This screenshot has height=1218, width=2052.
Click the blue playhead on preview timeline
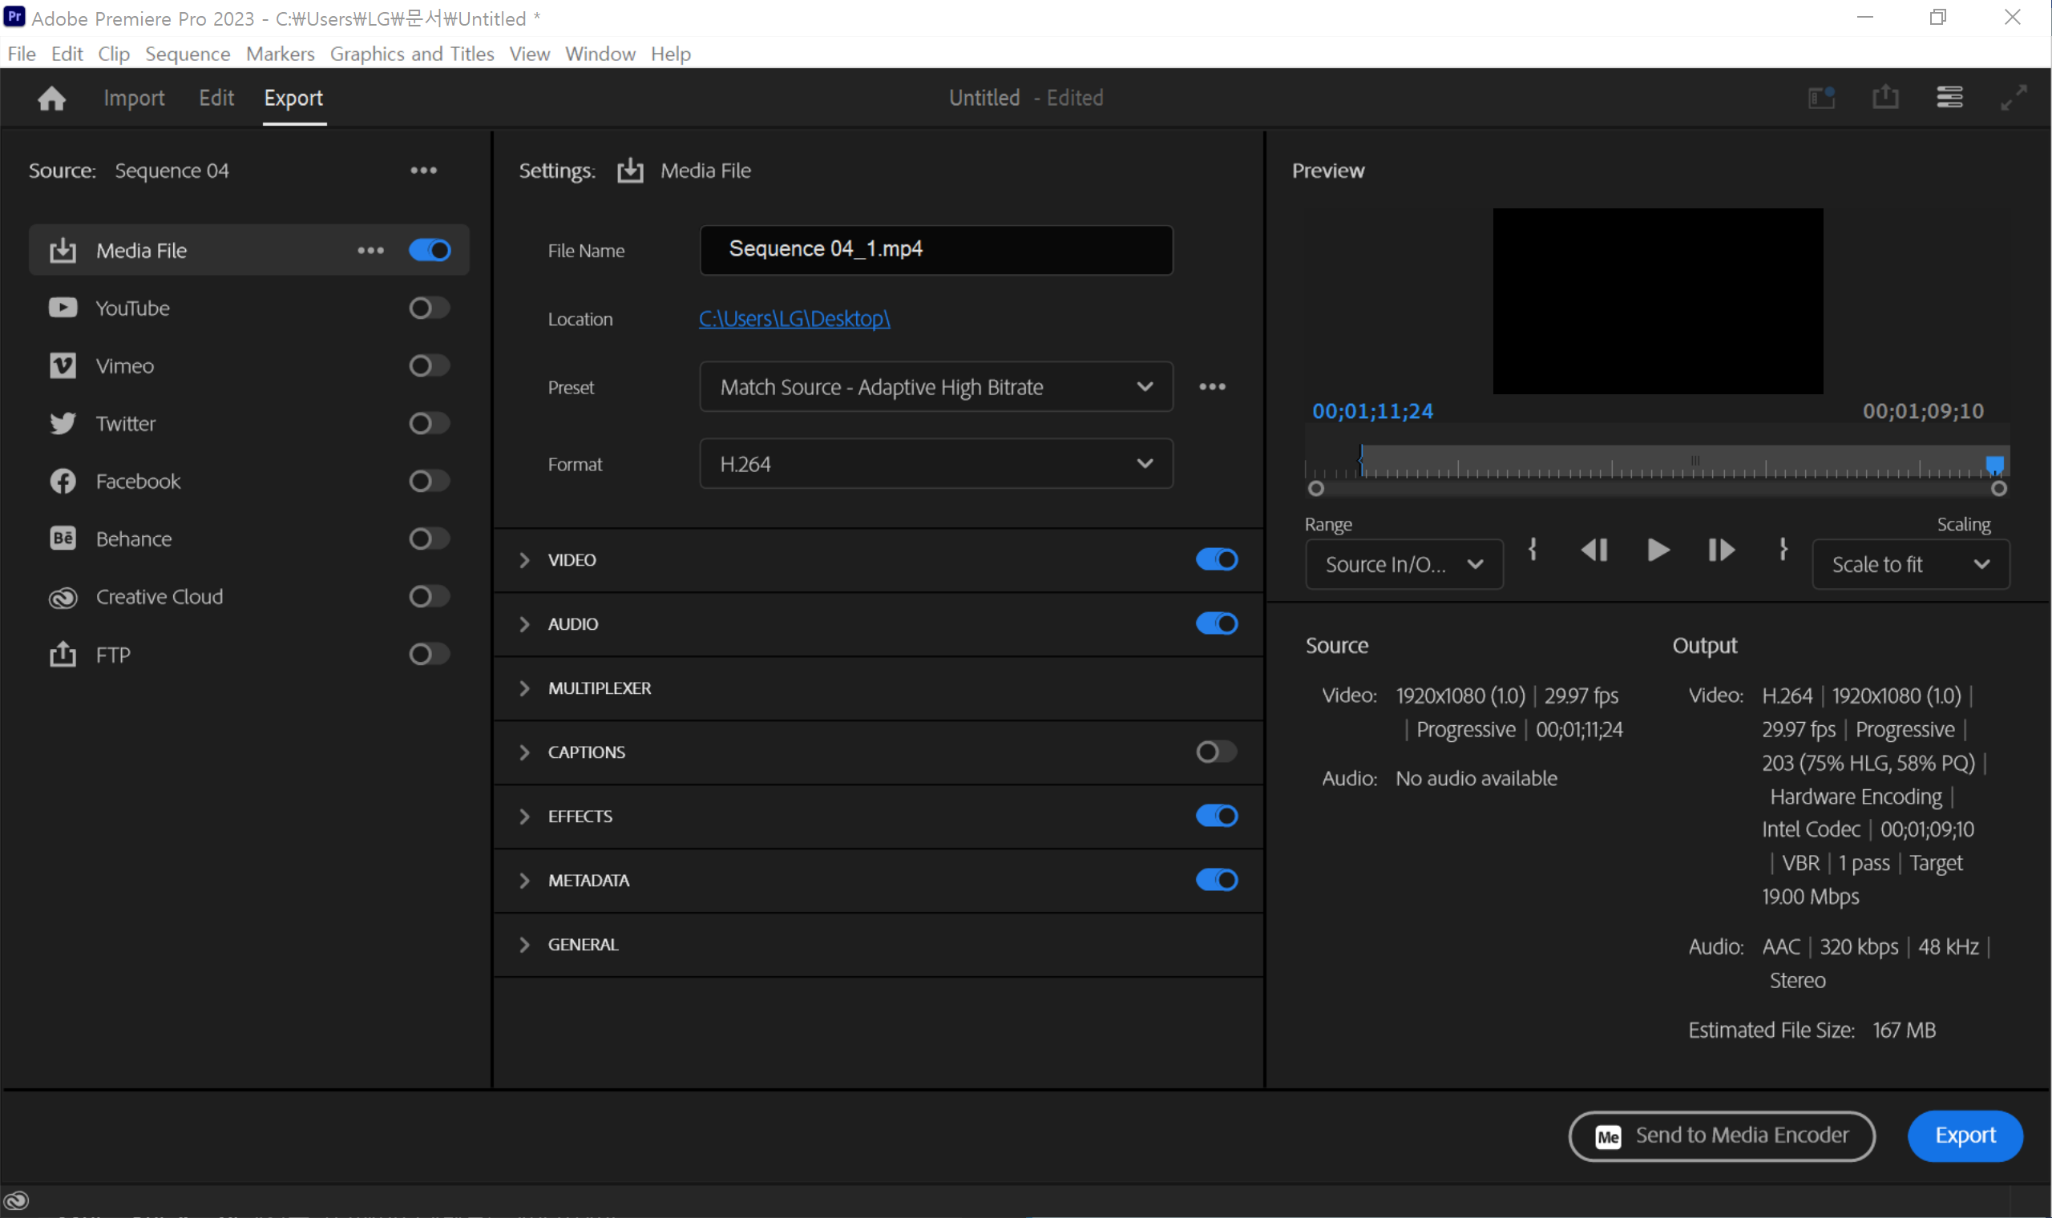(x=1993, y=464)
